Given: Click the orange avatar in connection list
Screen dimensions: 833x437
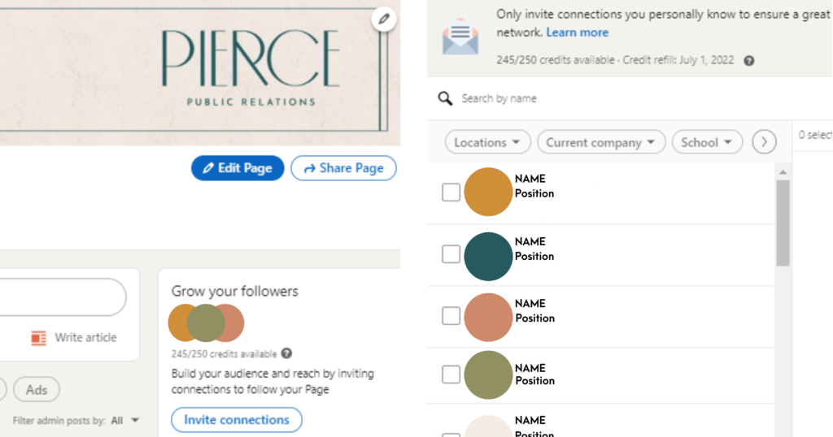Looking at the screenshot, I should [x=488, y=192].
